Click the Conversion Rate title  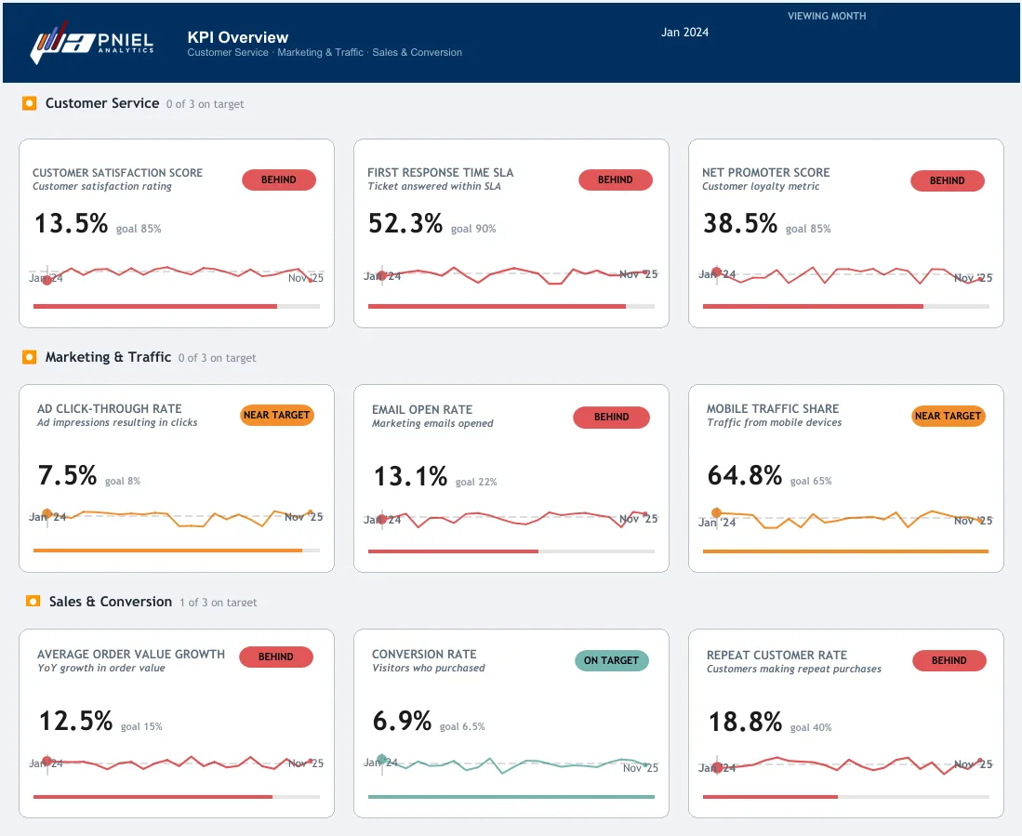424,655
